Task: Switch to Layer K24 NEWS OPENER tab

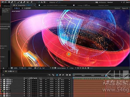Action: 55,5
